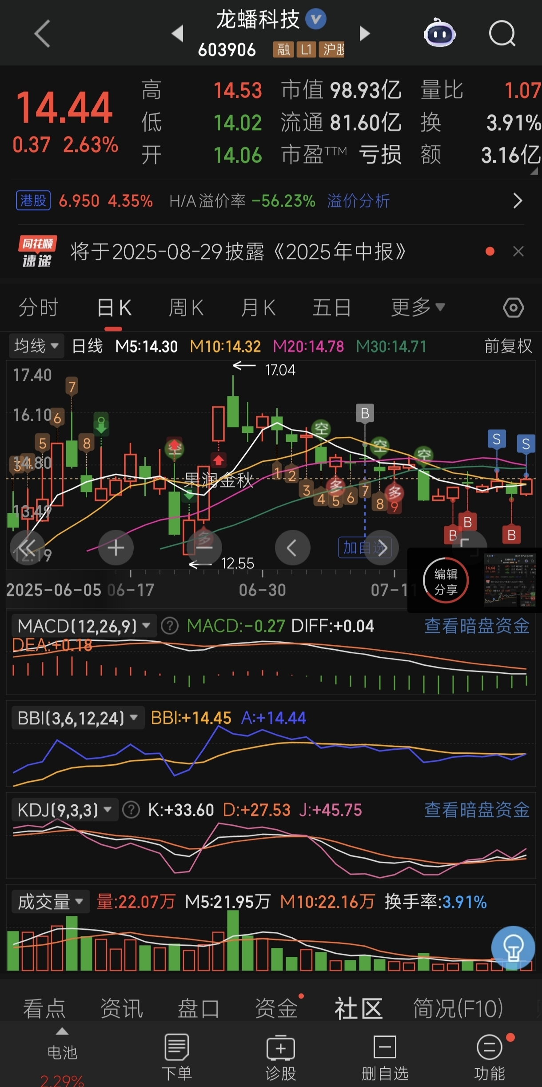Open the 社区 community tab
Screen dimensions: 542x1087
point(359,1008)
